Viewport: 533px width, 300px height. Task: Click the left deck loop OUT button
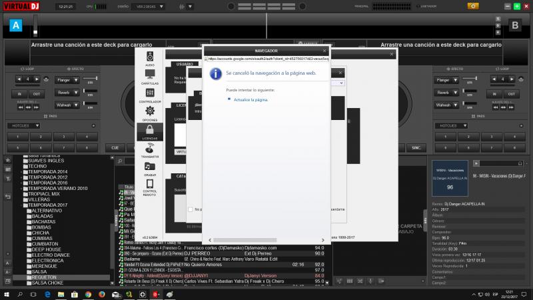37,94
